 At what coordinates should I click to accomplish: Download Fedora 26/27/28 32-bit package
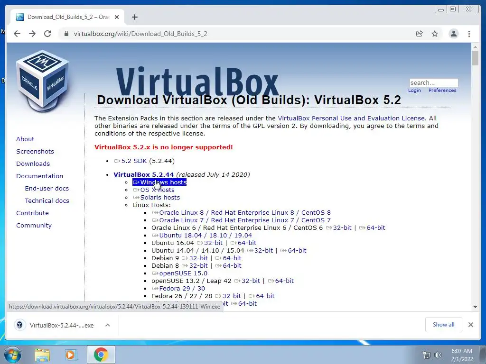tap(228, 296)
